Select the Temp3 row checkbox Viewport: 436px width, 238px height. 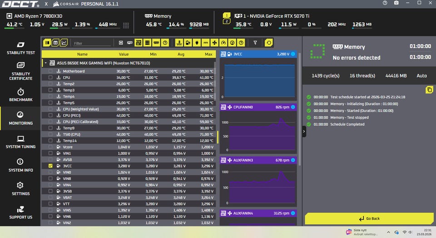click(50, 90)
